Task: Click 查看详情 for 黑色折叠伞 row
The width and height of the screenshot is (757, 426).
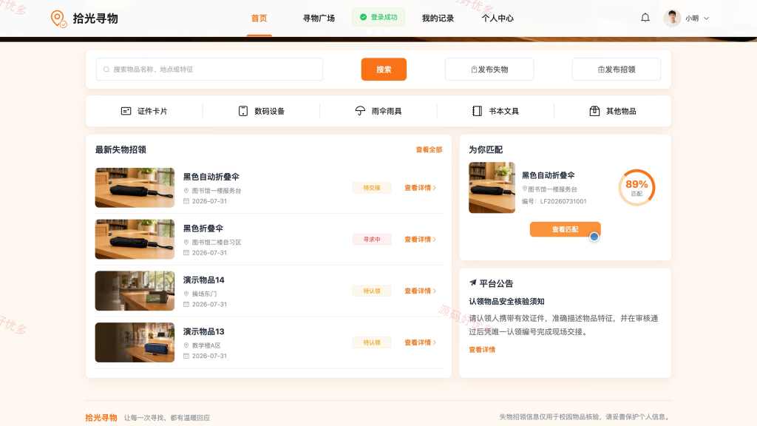Action: [x=420, y=240]
